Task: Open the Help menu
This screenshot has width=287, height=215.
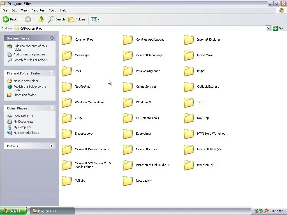Action: [x=63, y=10]
